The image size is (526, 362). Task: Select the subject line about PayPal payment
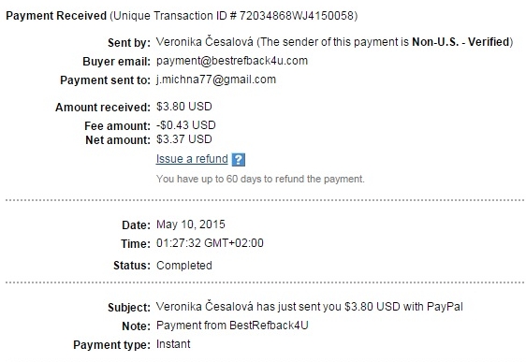309,307
